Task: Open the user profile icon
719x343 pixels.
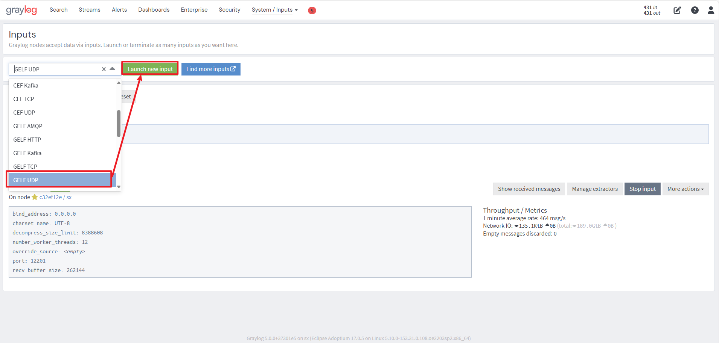Action: click(x=711, y=10)
